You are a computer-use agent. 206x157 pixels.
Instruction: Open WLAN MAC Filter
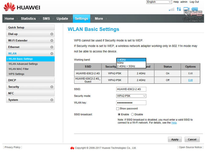coord(18,69)
